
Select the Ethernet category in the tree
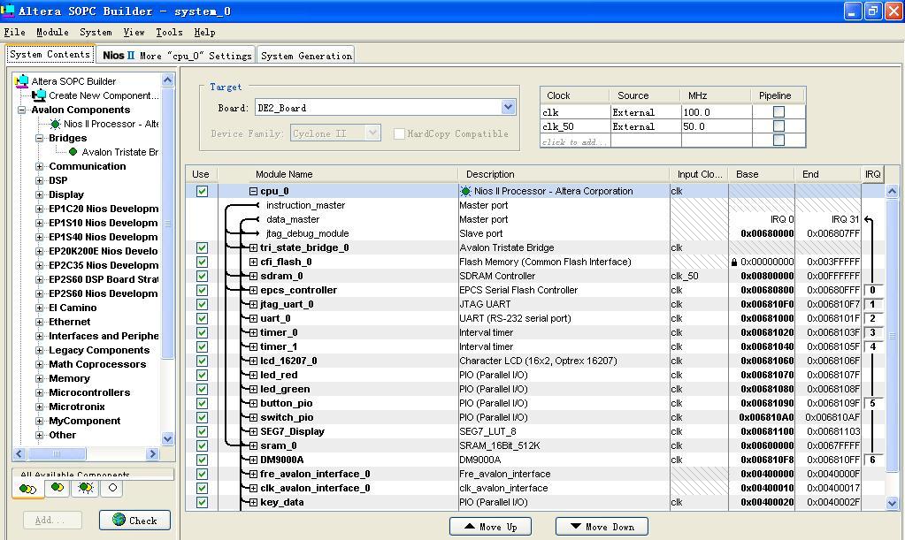coord(69,322)
